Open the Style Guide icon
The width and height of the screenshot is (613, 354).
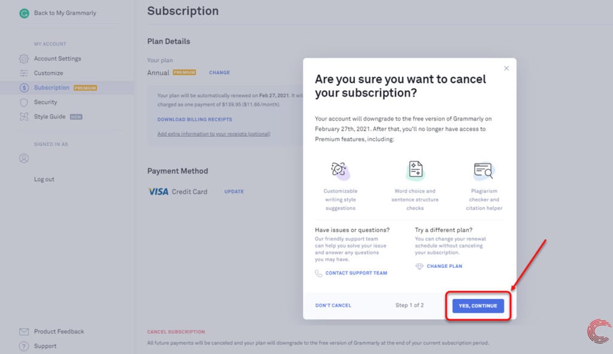(24, 117)
